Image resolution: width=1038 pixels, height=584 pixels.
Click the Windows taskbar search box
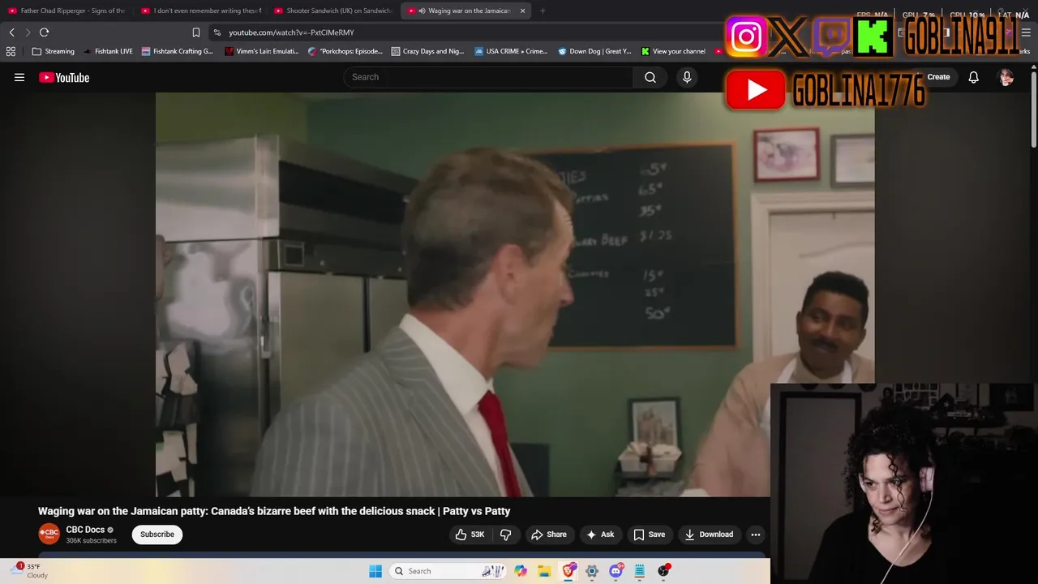[448, 571]
